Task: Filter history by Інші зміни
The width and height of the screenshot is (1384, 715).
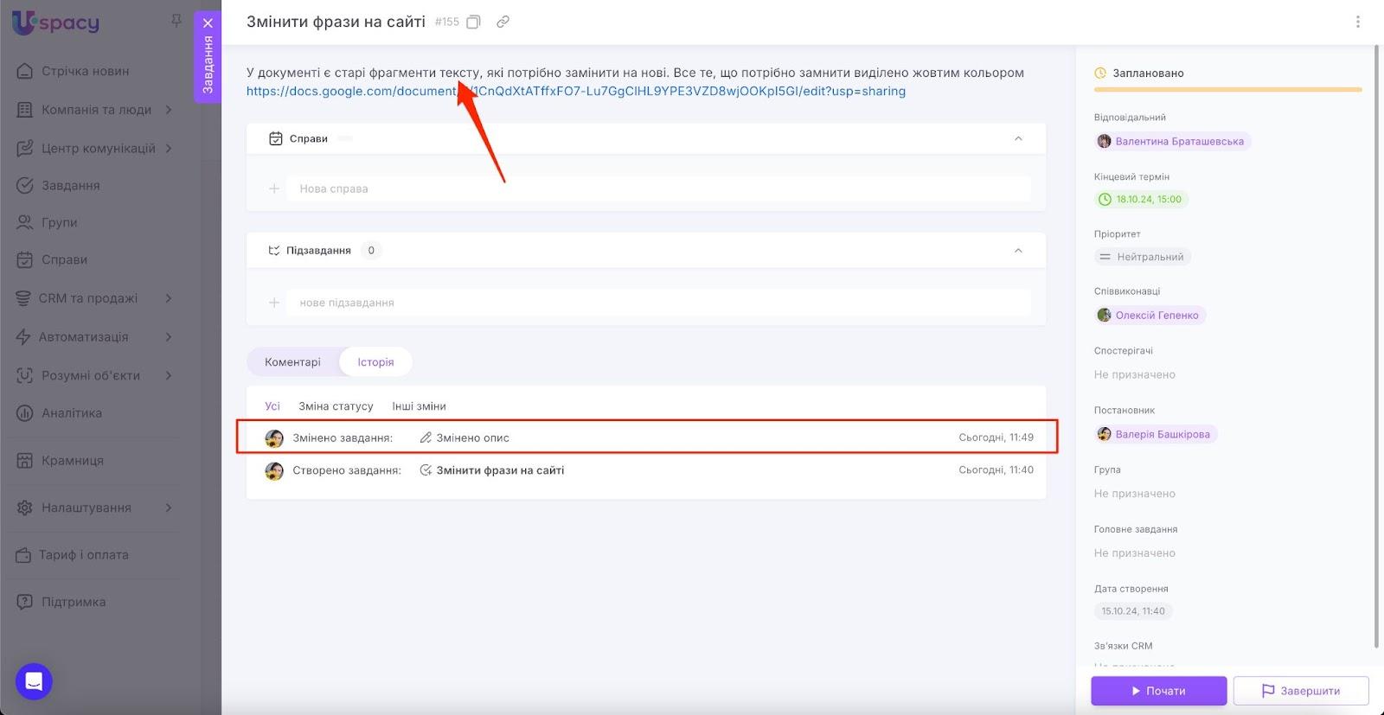Action: [419, 406]
